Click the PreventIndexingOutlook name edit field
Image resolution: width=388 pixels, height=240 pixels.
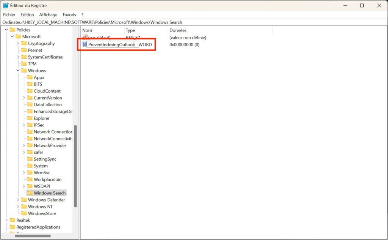point(113,45)
